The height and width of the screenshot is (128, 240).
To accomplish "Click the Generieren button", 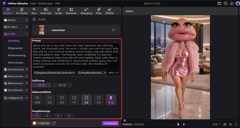I will (x=110, y=123).
